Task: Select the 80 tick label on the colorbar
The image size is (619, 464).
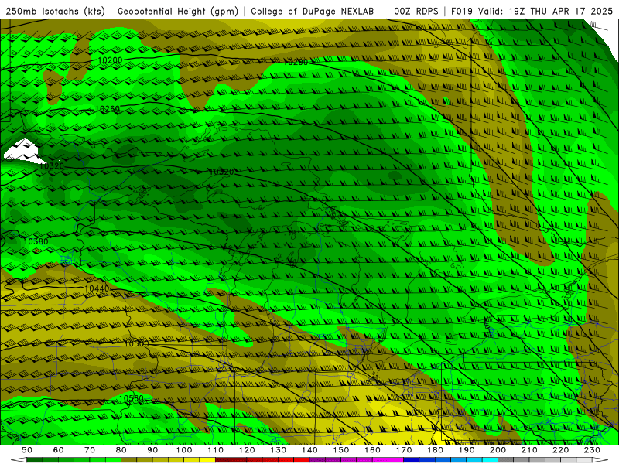Action: coord(121,450)
